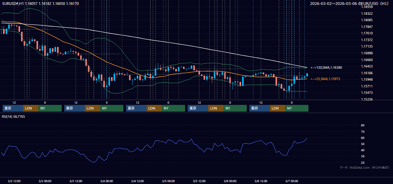Click price axis value 1.15711
This screenshot has width=393, height=184.
tap(367, 86)
